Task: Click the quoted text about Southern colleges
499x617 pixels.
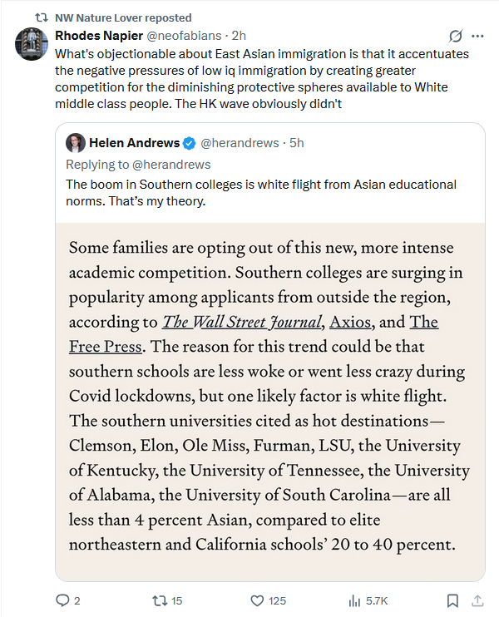Action: click(261, 192)
